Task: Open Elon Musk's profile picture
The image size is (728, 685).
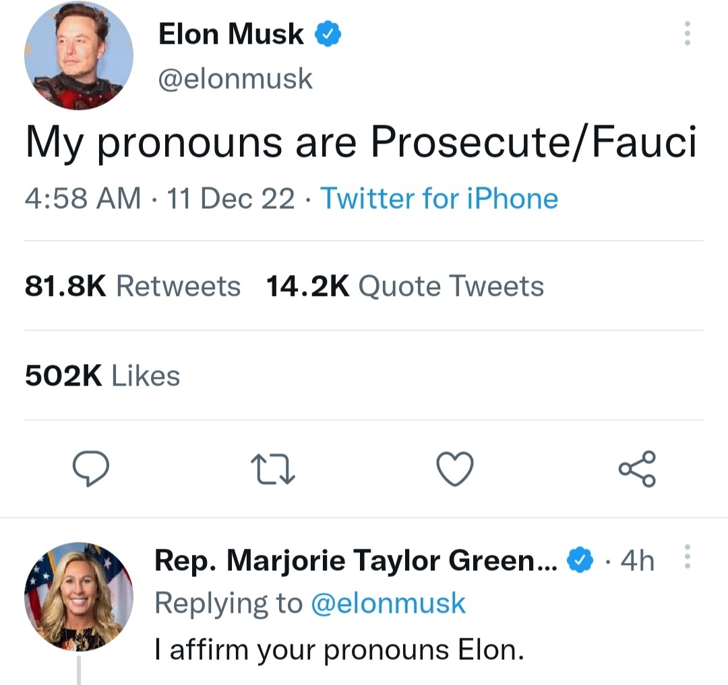Action: 78,56
